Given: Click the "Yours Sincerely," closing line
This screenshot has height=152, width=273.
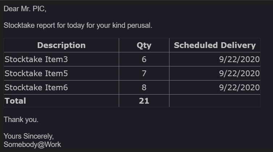Looking at the screenshot, I should 29,136.
